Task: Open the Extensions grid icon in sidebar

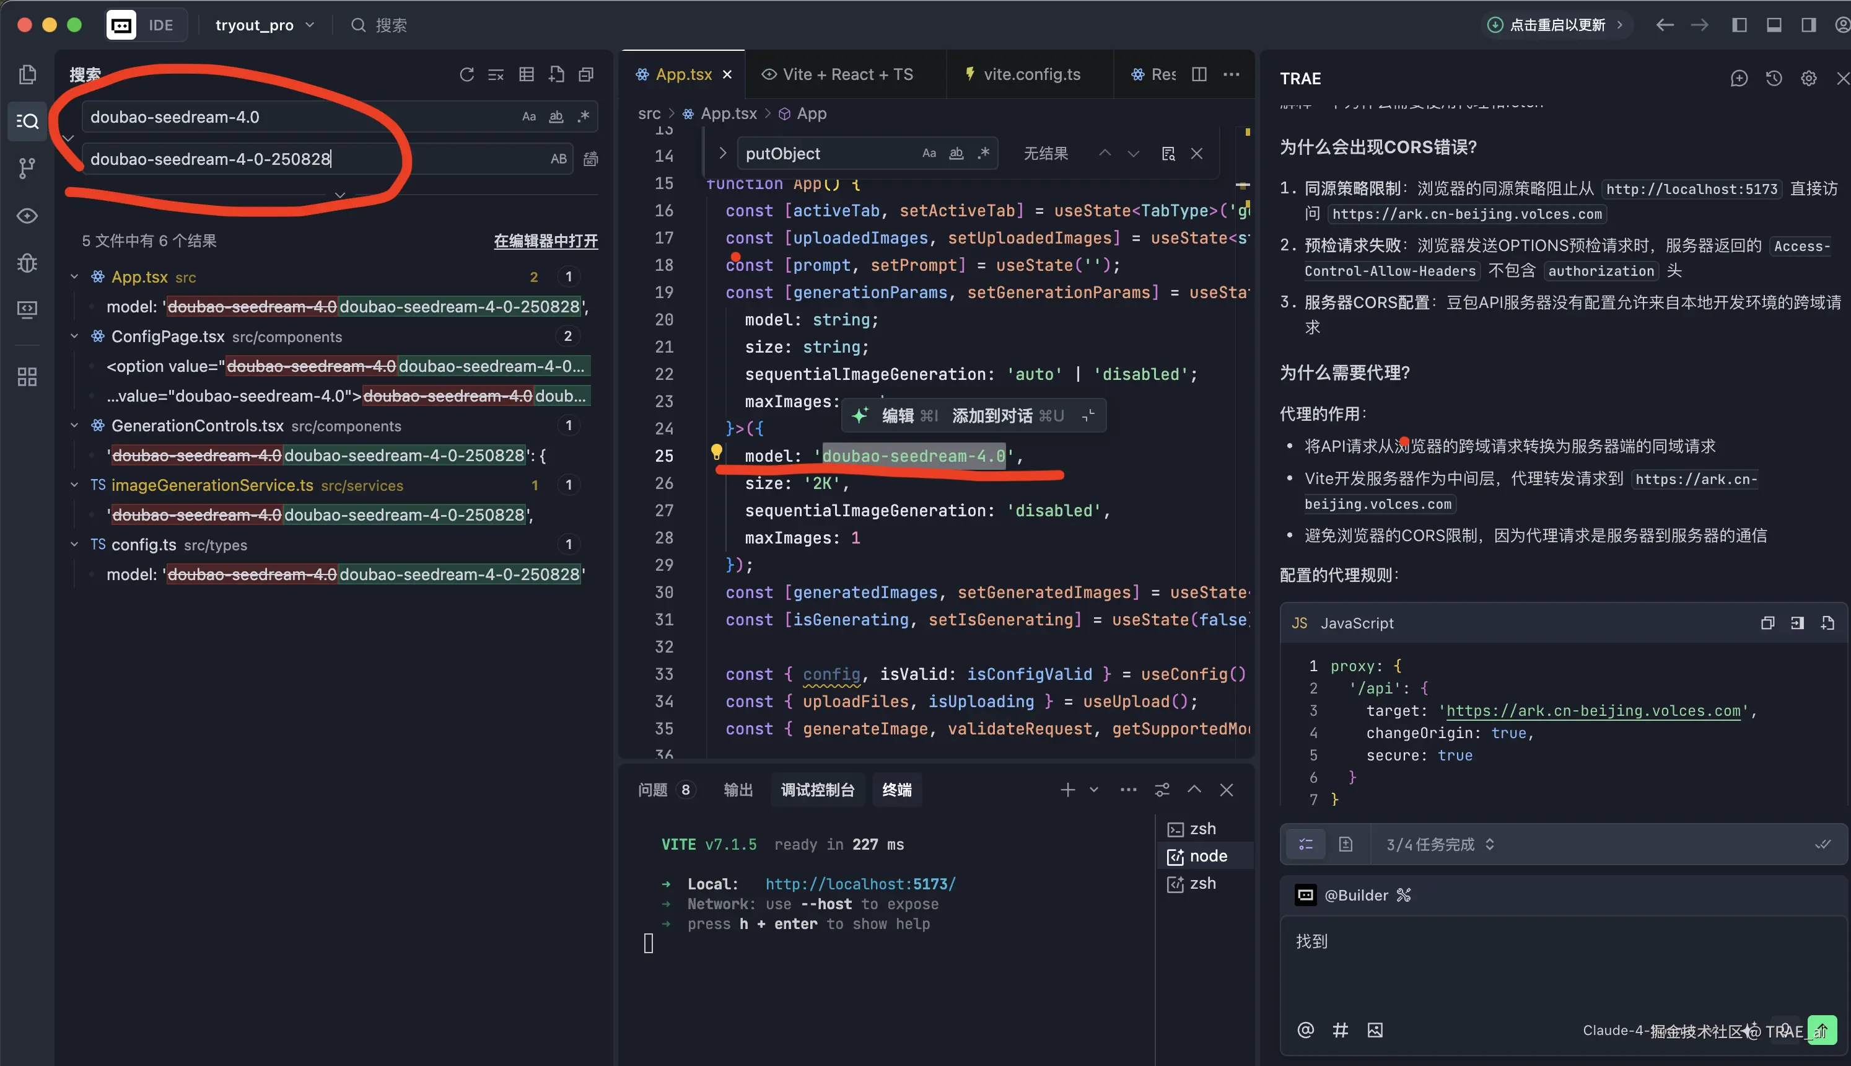Action: click(27, 376)
